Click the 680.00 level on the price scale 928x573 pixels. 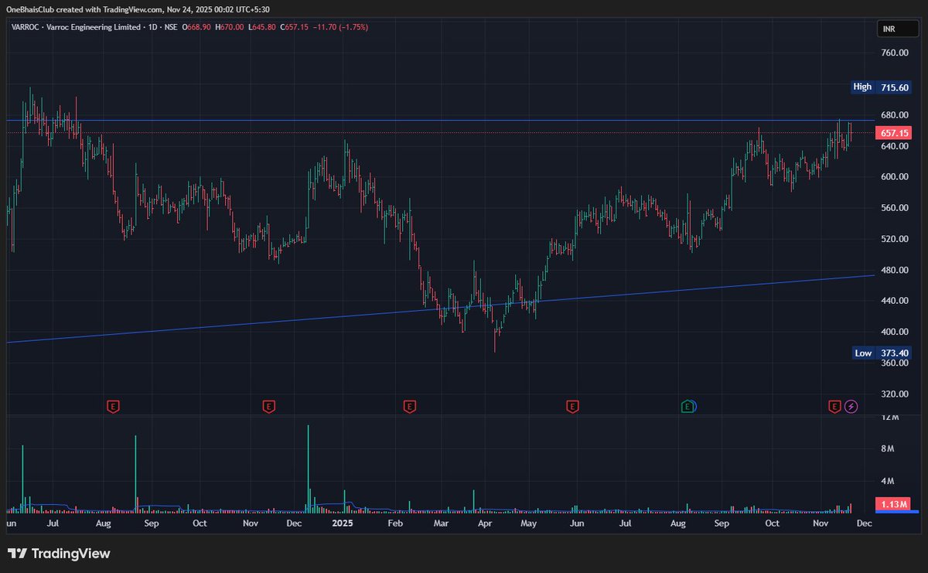point(894,114)
